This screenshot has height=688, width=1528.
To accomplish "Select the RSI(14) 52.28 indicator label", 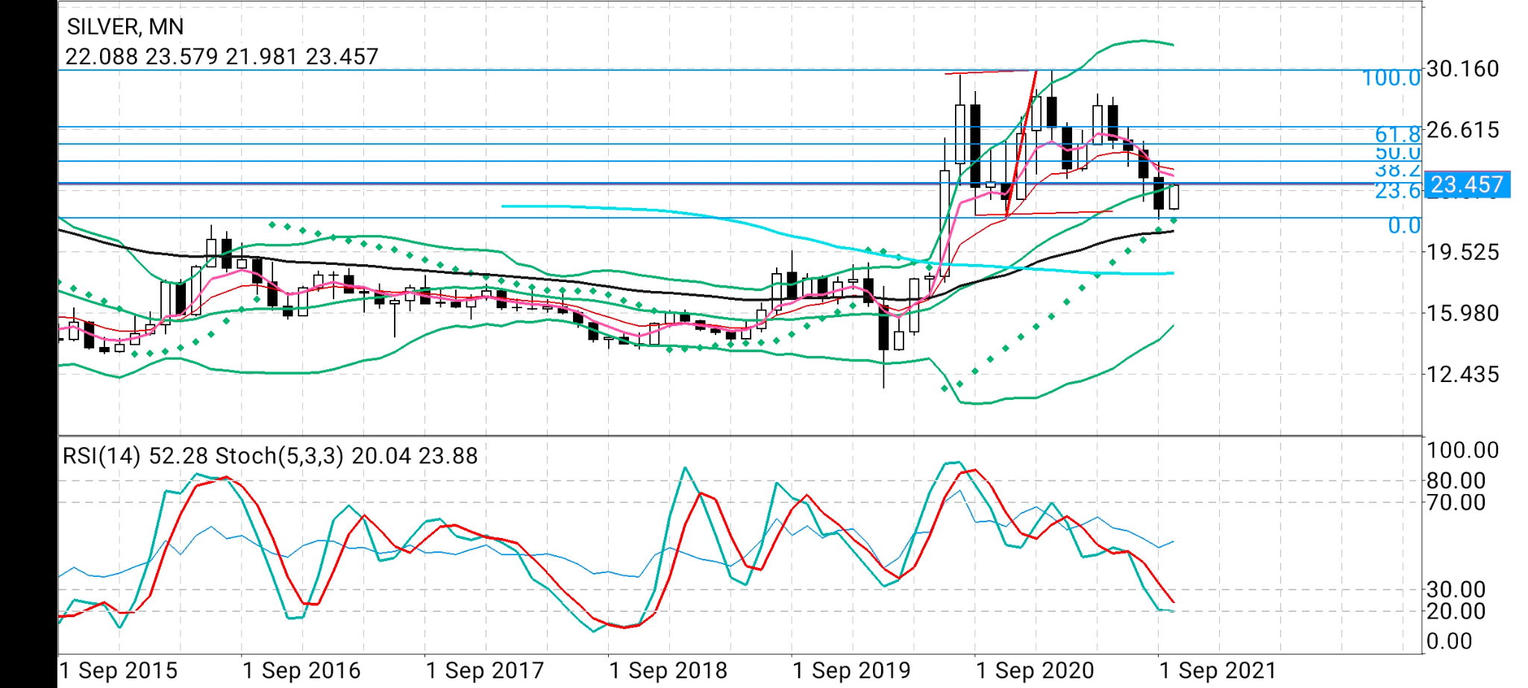I will 135,456.
